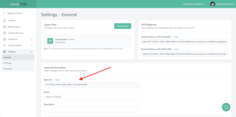
Task: Click the General Information section title
Action: pos(55,68)
